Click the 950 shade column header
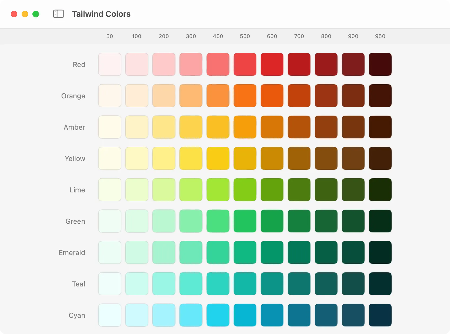The width and height of the screenshot is (450, 334). 380,36
